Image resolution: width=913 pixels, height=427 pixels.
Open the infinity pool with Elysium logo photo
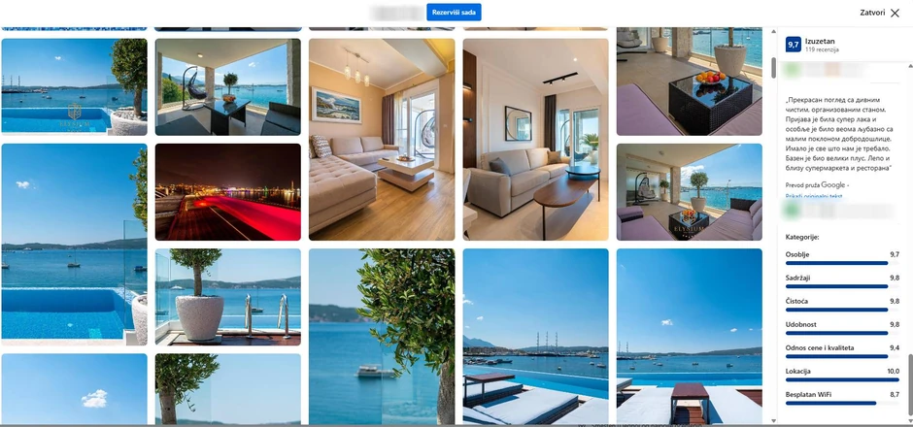click(x=74, y=87)
